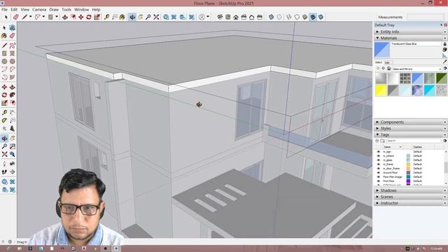
Task: Open the Glass and Mirrors material library dropdown
Action: (416, 69)
